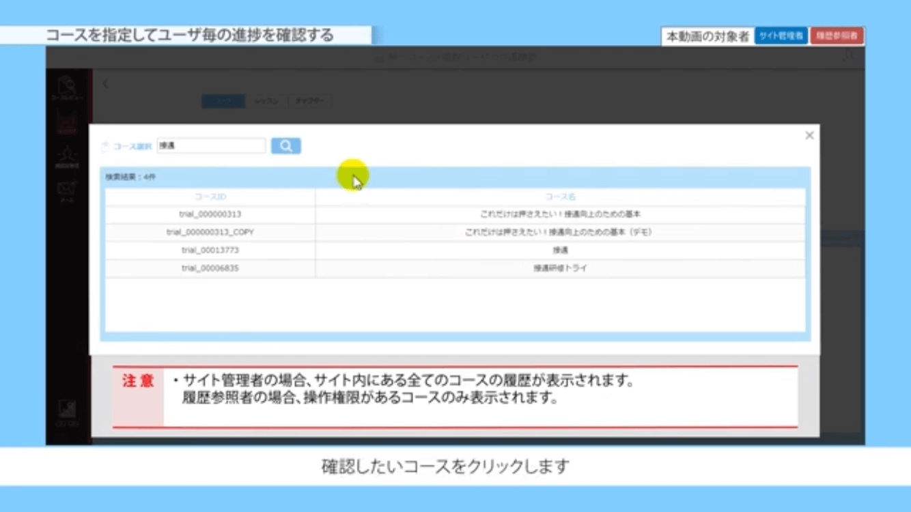Select course ID trial_000000313_COPY
This screenshot has width=911, height=512.
pos(210,232)
